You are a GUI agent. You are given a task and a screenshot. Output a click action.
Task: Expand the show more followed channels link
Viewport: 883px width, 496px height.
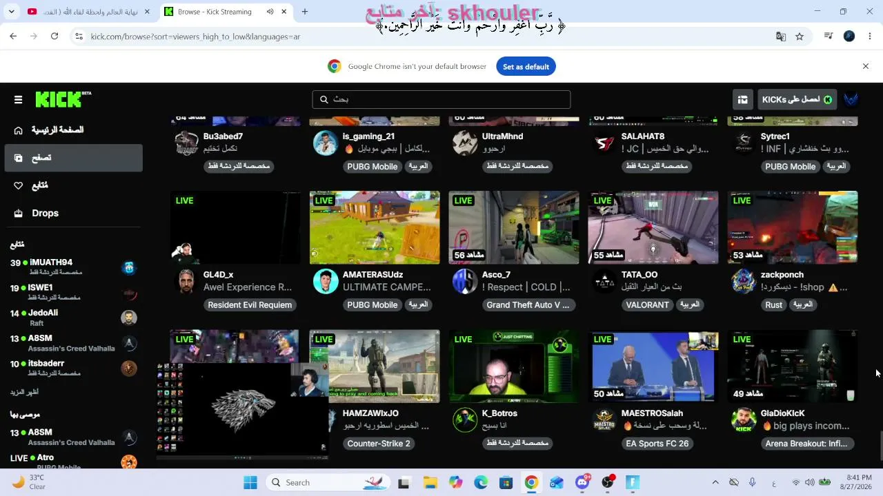click(x=24, y=392)
